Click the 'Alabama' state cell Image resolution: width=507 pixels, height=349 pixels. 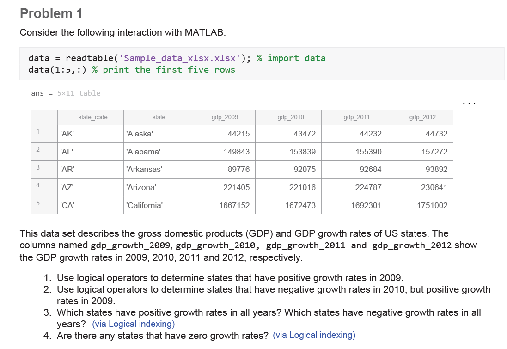point(157,152)
